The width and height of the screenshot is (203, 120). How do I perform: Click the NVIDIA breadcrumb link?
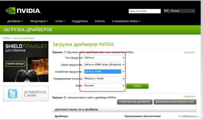(x=7, y=38)
